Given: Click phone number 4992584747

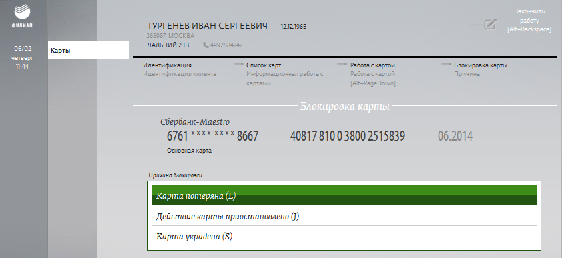Looking at the screenshot, I should click(226, 45).
